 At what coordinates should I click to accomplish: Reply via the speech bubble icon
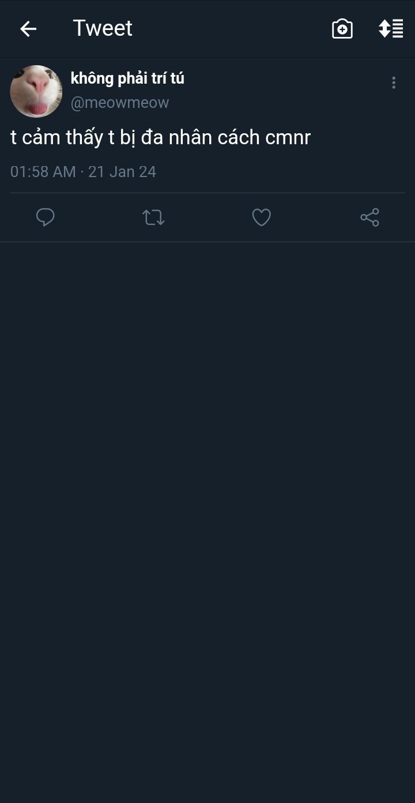pos(46,217)
